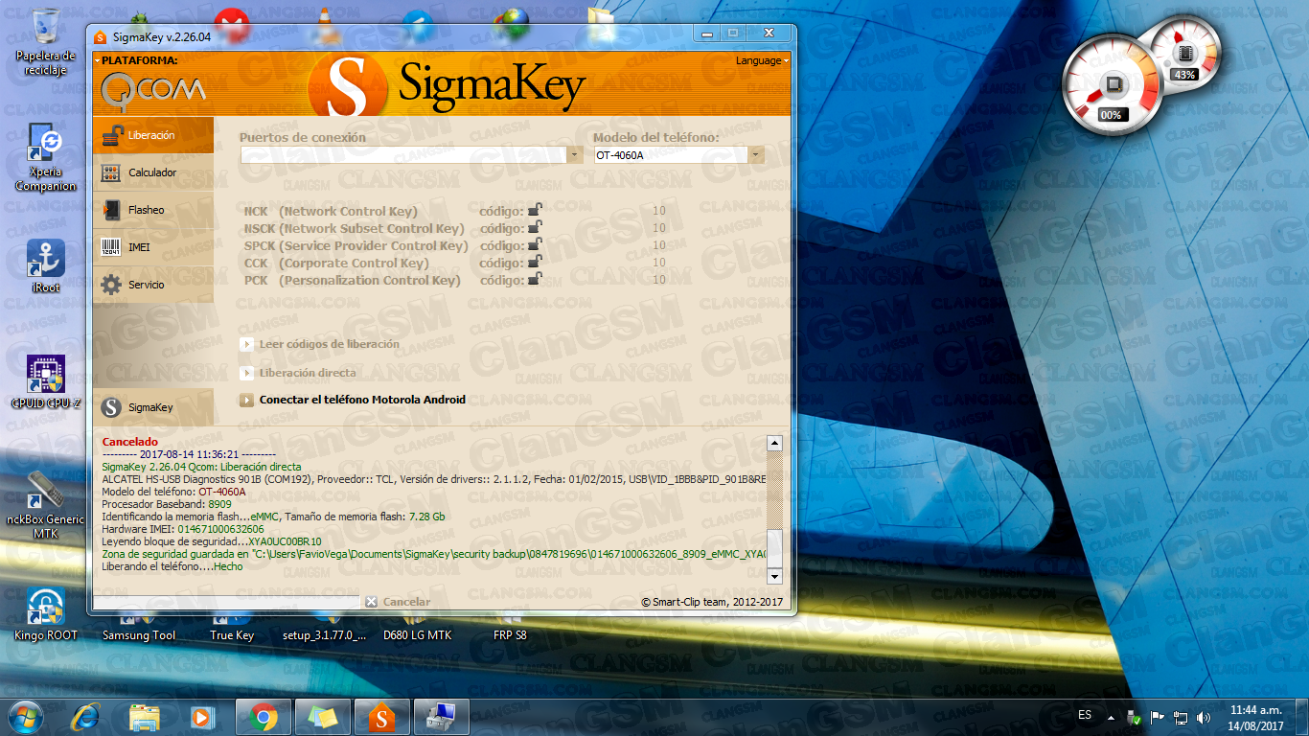
Task: Click the FRP S8 desktop label
Action: (x=510, y=635)
